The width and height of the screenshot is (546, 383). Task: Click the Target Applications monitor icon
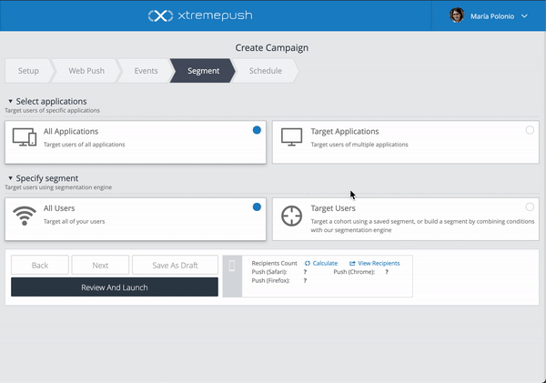(x=291, y=137)
